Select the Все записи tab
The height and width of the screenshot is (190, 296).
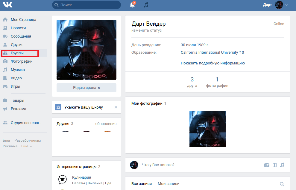[x=142, y=184]
